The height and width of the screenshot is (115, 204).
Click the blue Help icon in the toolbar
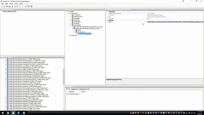click(32, 6)
